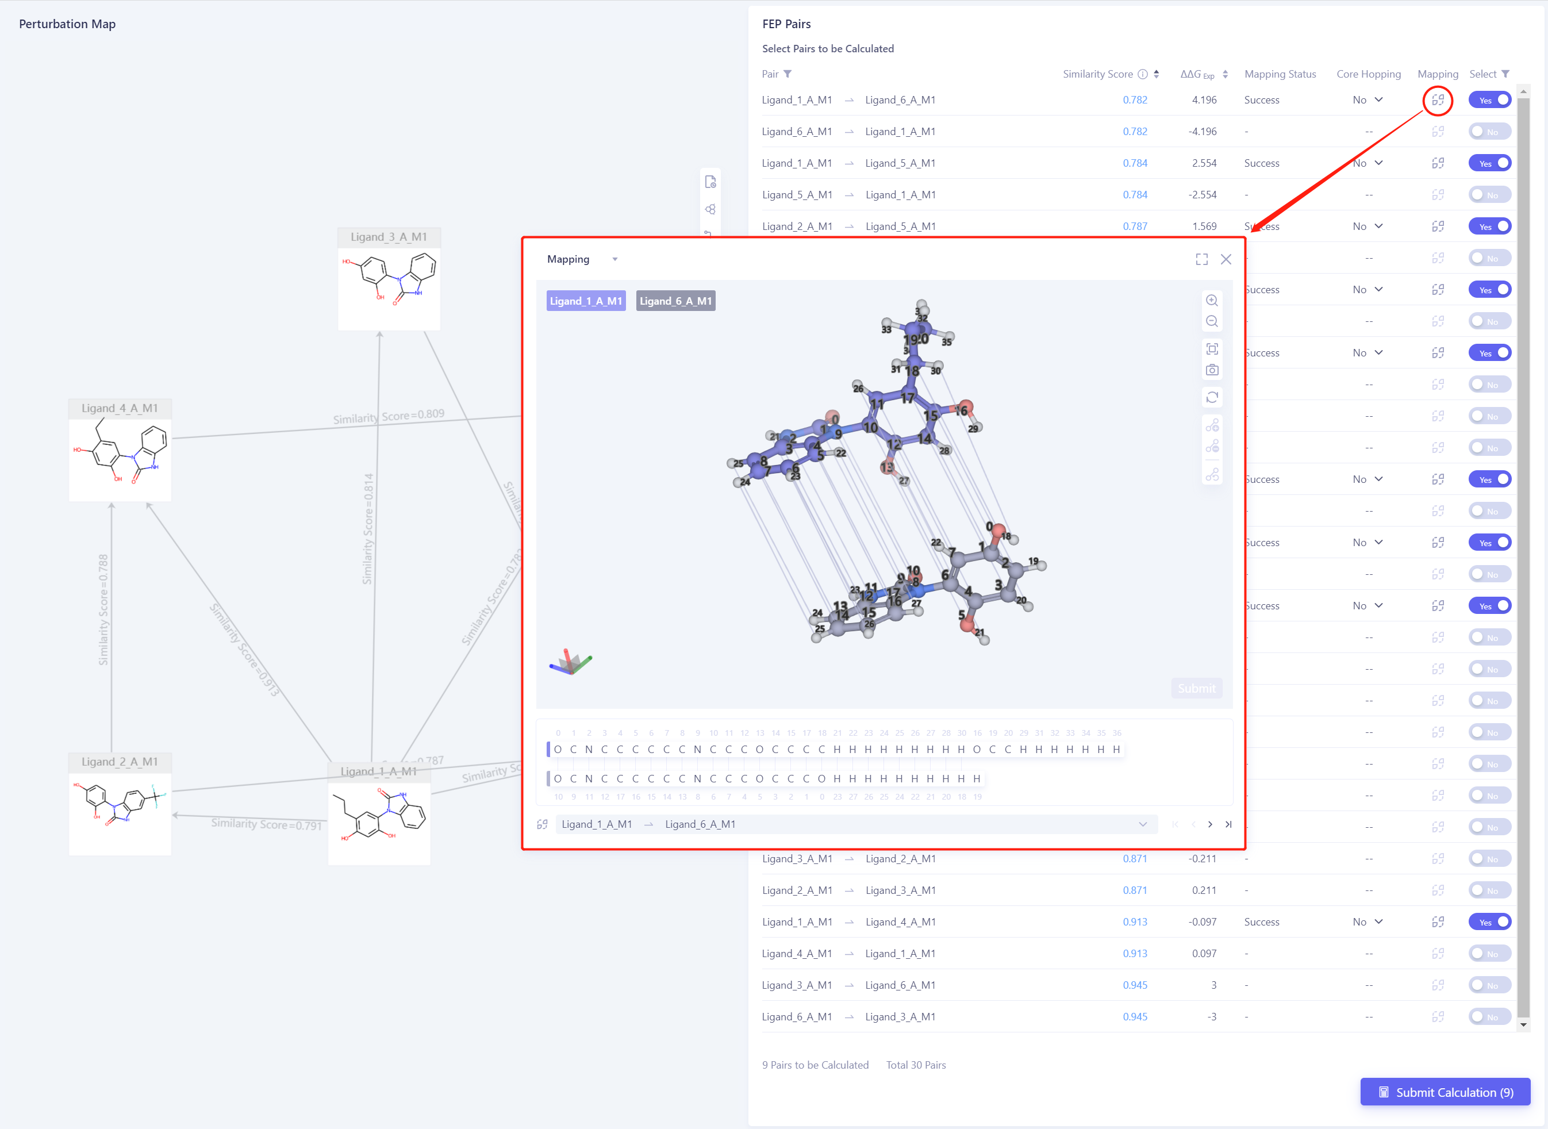
Task: Take a snapshot with the camera icon
Action: [1212, 370]
